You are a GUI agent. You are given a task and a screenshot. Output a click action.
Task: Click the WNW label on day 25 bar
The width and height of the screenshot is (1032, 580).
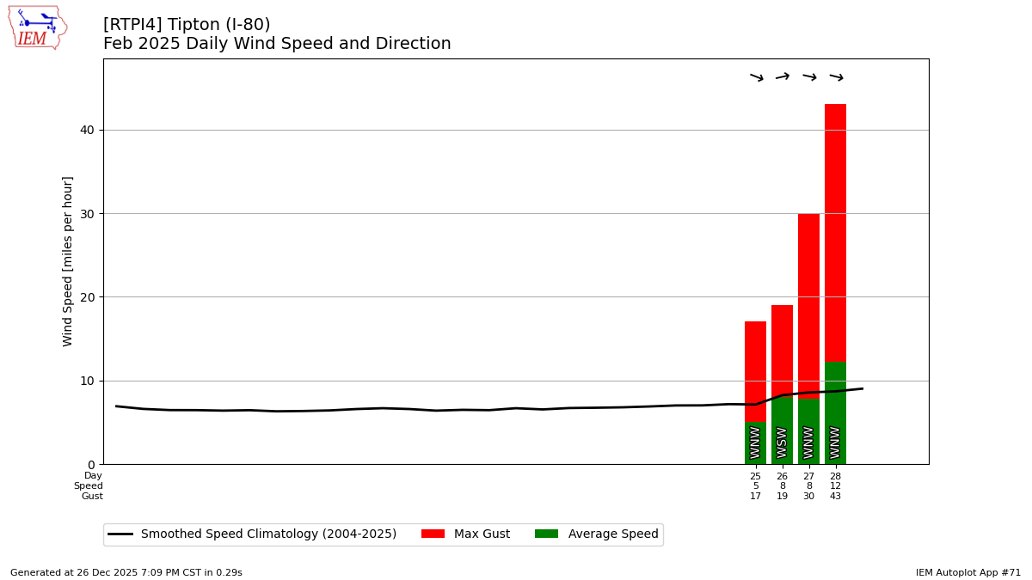point(755,443)
